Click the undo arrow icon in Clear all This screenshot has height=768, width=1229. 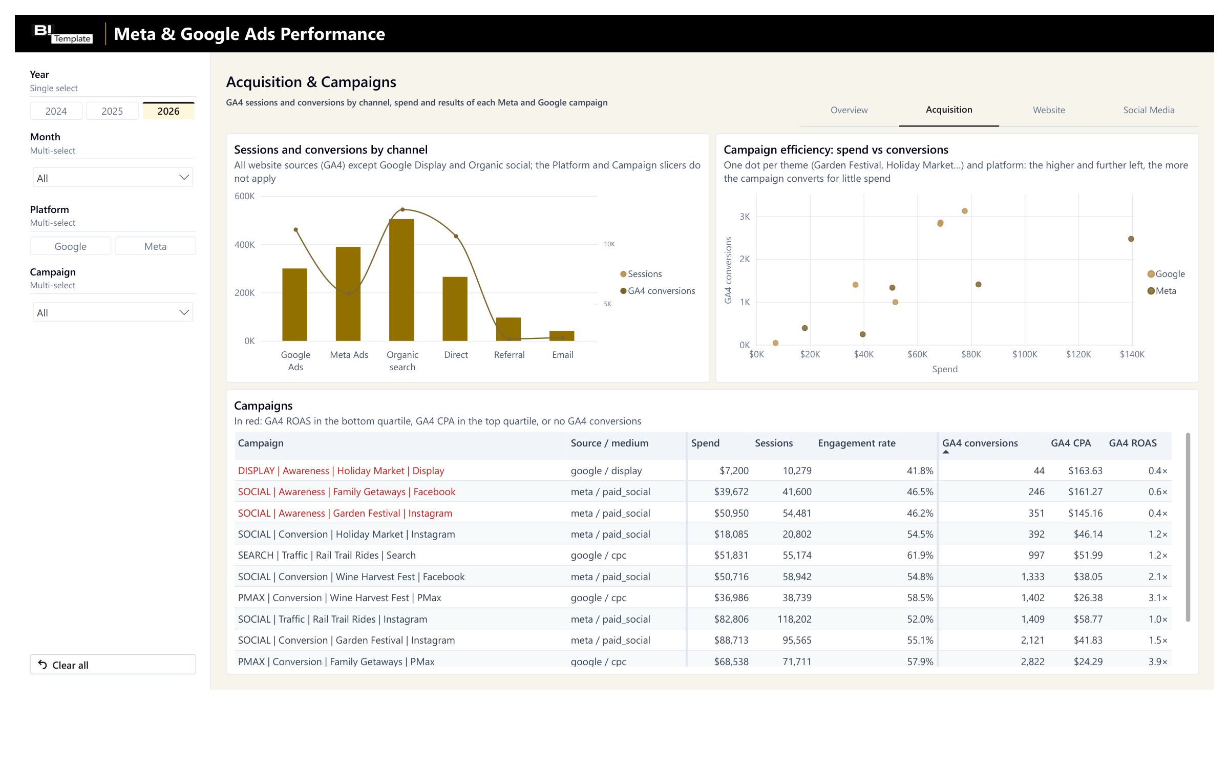click(x=43, y=665)
